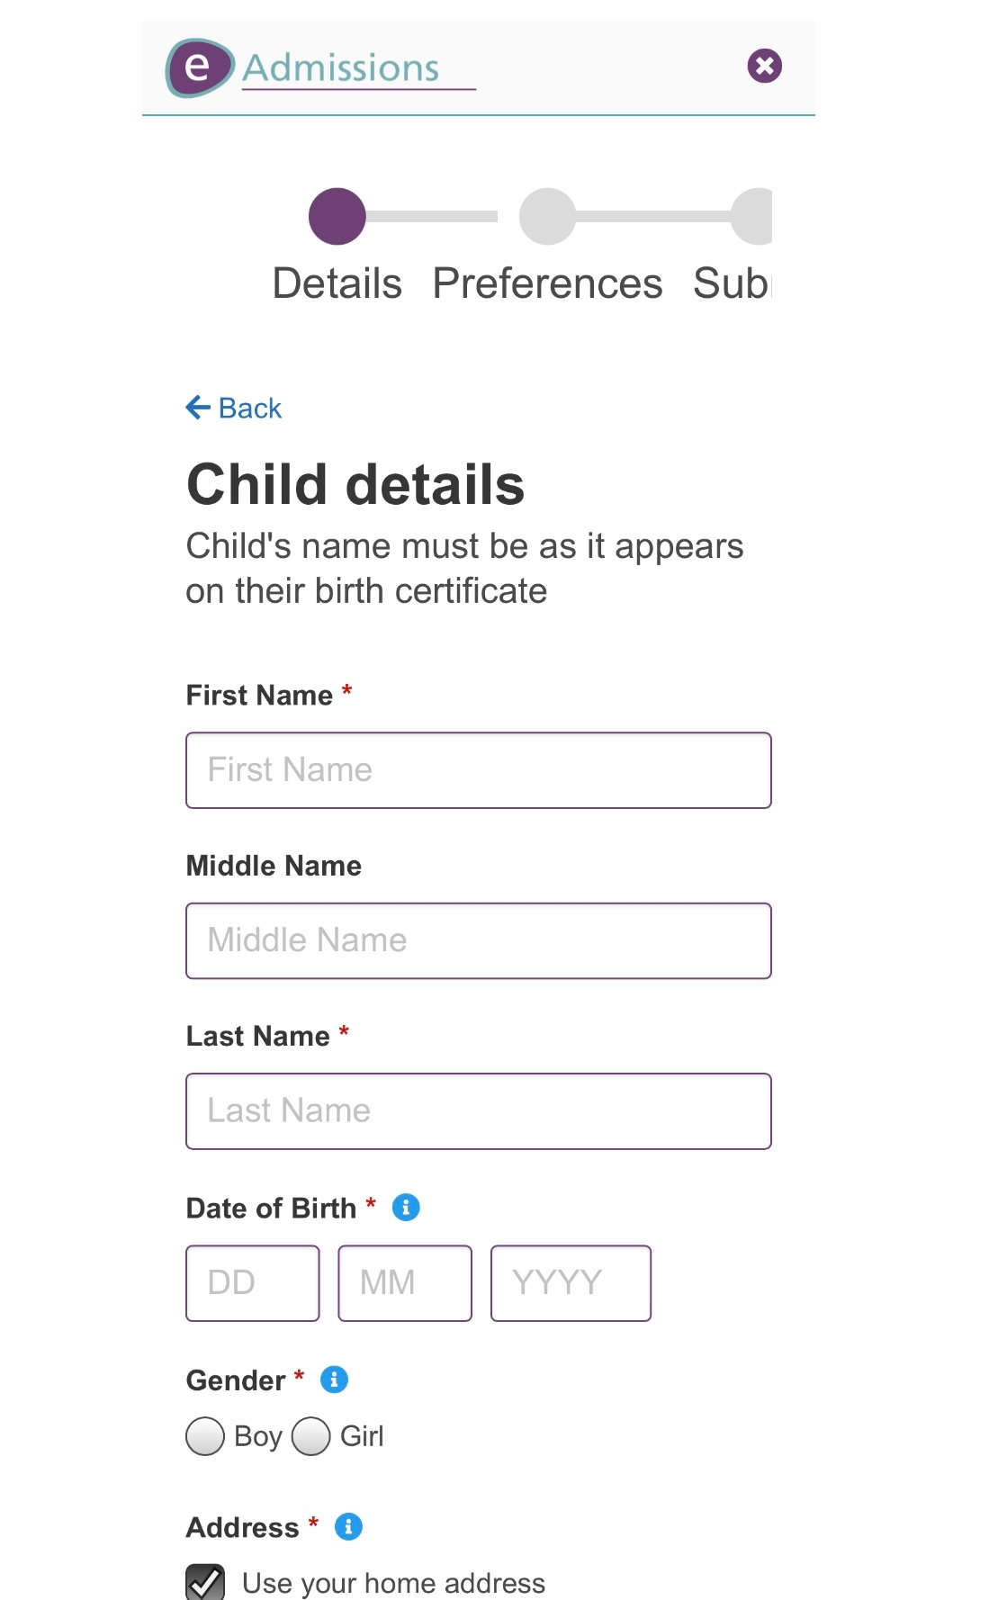Show Gender info tooltip icon

334,1380
